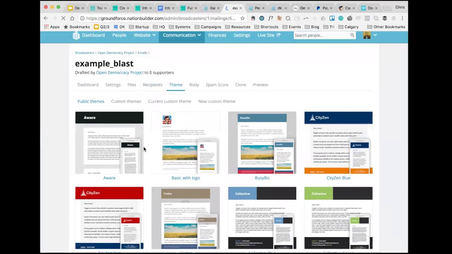
Task: Open the Bookmarks star folder
Action: [76, 27]
